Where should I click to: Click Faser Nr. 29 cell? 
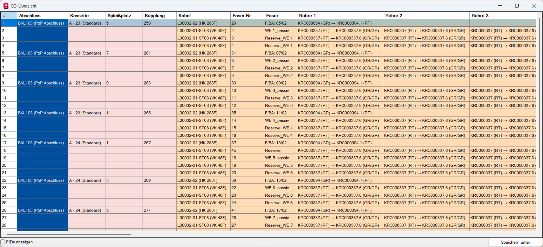click(247, 23)
